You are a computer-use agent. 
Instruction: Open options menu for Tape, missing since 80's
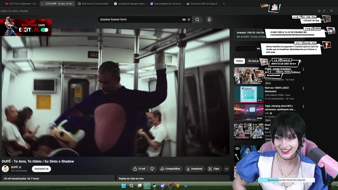click(x=303, y=107)
